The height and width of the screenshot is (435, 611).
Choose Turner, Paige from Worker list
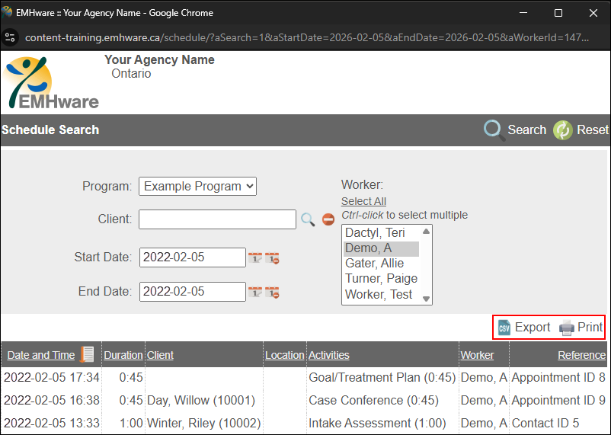[x=381, y=279]
